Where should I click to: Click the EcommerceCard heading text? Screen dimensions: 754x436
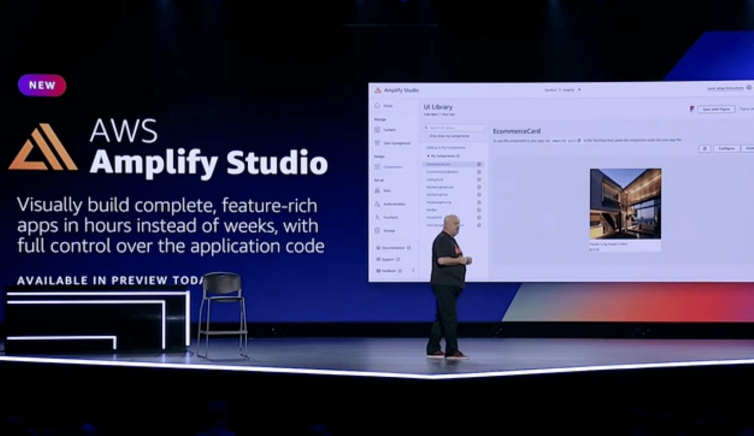tap(516, 131)
